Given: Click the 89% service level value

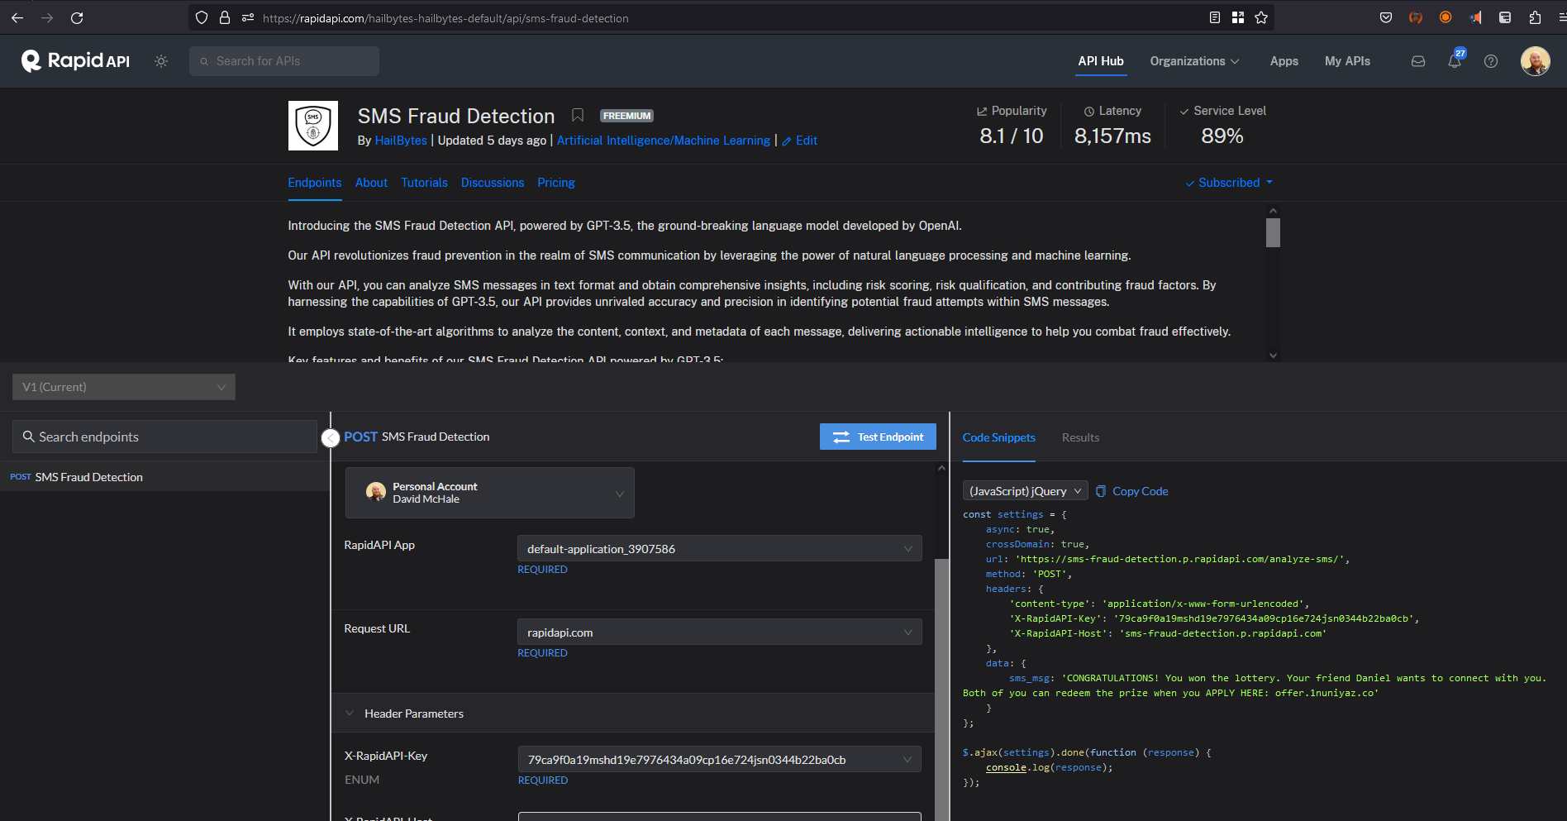Looking at the screenshot, I should click(x=1222, y=136).
